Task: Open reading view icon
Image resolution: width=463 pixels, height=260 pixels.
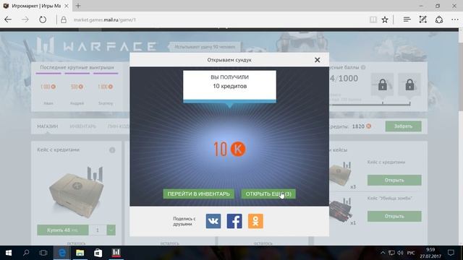Action: (x=373, y=19)
